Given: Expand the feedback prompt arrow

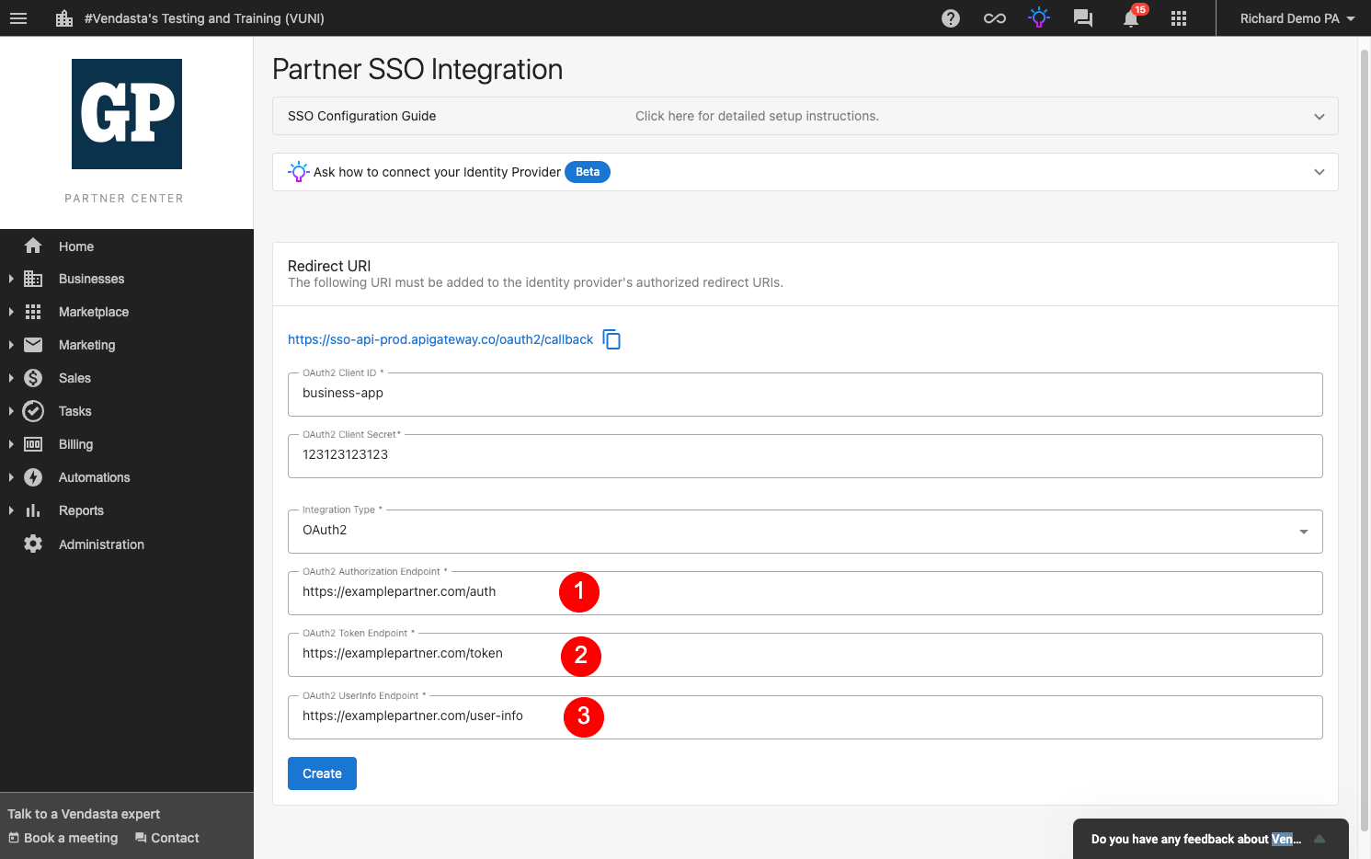Looking at the screenshot, I should (1320, 839).
